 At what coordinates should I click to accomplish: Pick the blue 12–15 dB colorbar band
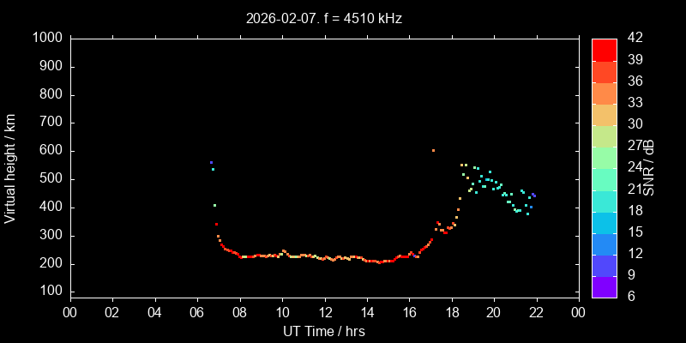pyautogui.click(x=604, y=244)
